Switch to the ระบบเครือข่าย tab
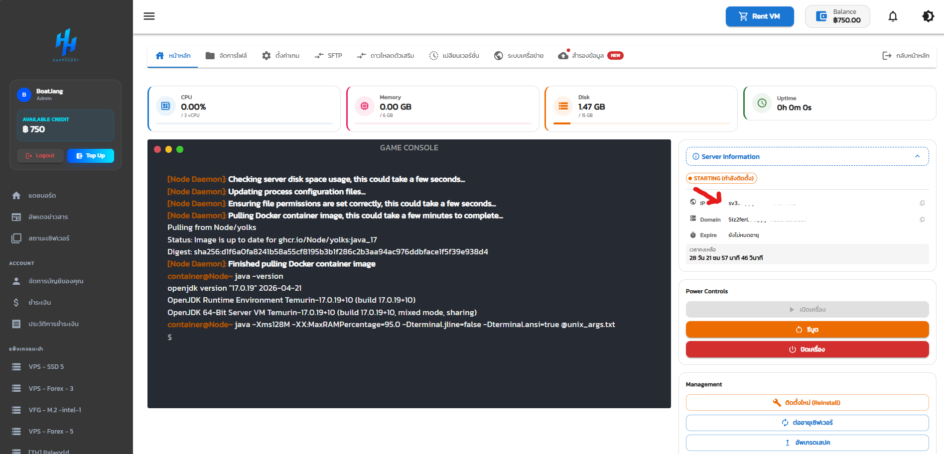 coord(519,56)
